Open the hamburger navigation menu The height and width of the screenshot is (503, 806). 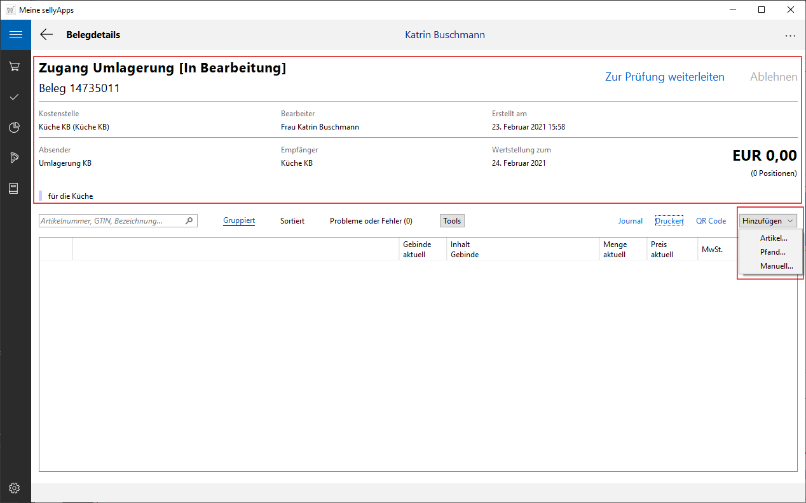click(x=15, y=35)
